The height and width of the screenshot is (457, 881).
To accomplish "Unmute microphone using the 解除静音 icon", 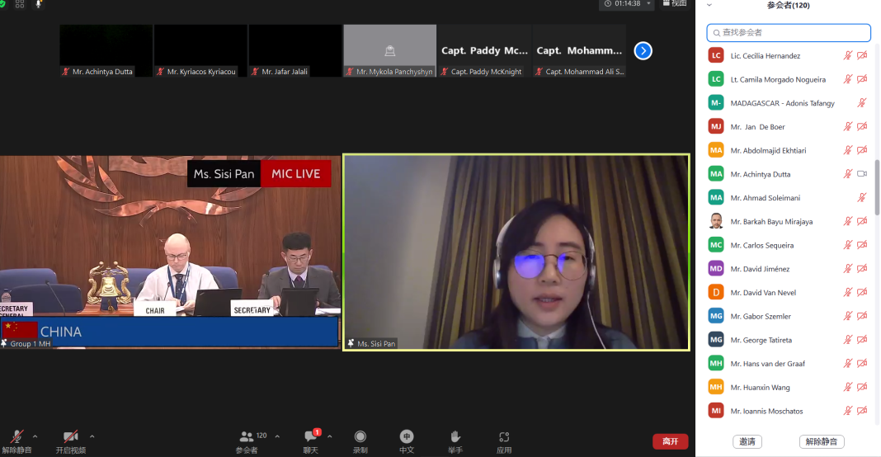I will pos(16,437).
